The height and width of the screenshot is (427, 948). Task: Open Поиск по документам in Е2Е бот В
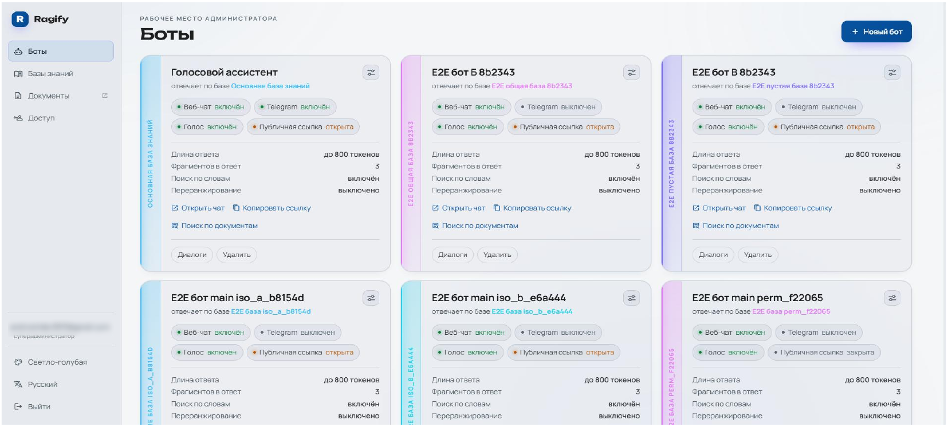736,226
